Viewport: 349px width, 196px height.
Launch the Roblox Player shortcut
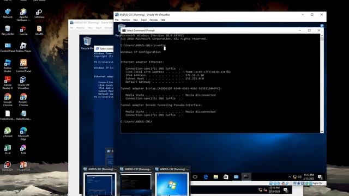[x=23, y=47]
